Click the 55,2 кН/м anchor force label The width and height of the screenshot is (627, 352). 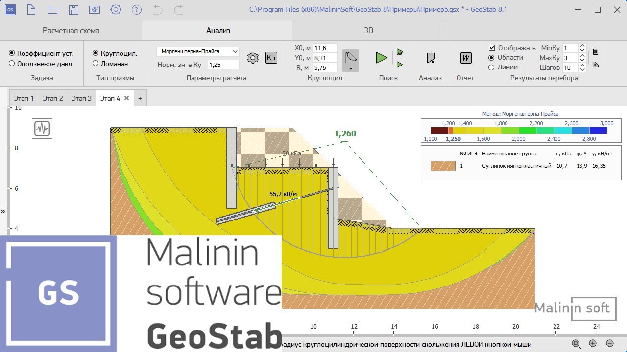click(x=283, y=194)
